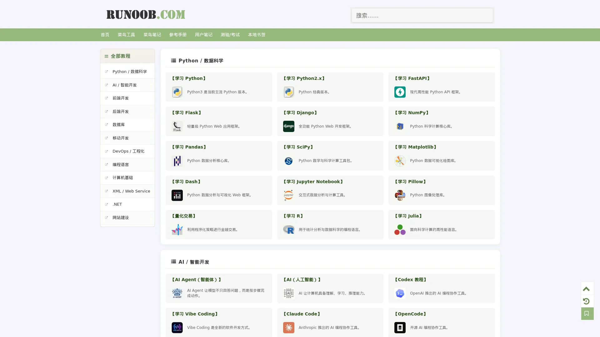Click the Codex logo icon
The height and width of the screenshot is (337, 600).
pyautogui.click(x=400, y=293)
